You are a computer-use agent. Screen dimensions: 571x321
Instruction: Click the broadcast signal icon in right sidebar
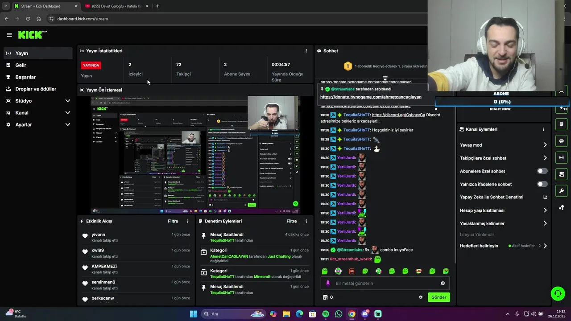[562, 157]
